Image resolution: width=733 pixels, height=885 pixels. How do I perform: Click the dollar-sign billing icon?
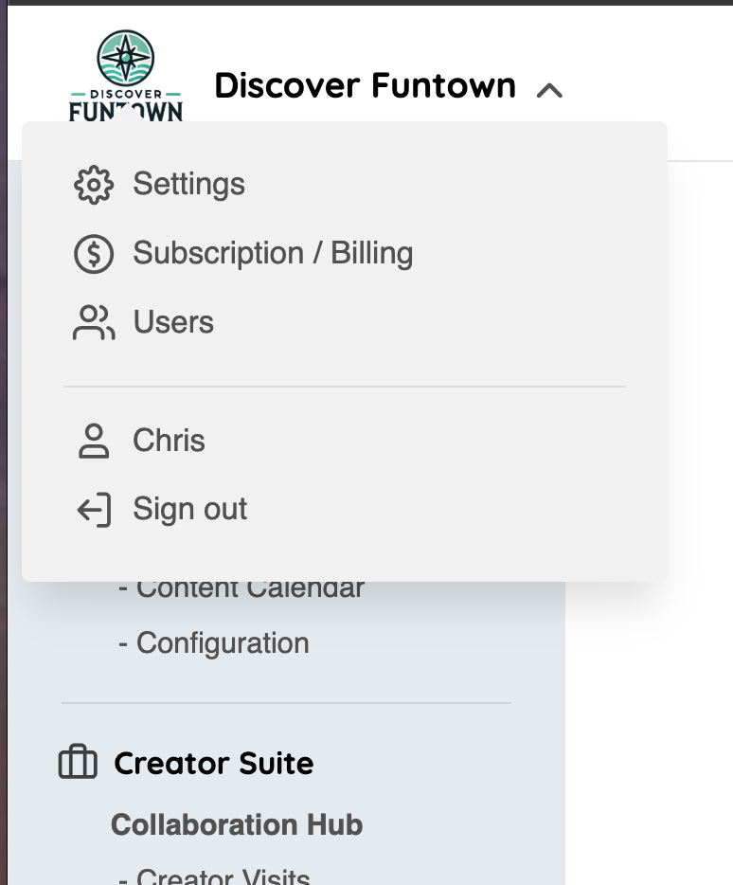94,254
